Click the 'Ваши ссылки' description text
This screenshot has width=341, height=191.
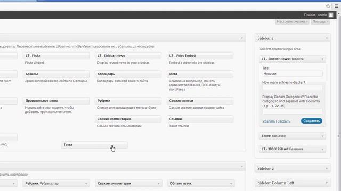click(179, 126)
